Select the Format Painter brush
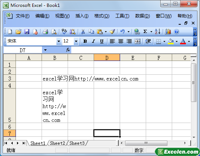Image resolution: width=200 pixels, height=156 pixels. click(112, 32)
